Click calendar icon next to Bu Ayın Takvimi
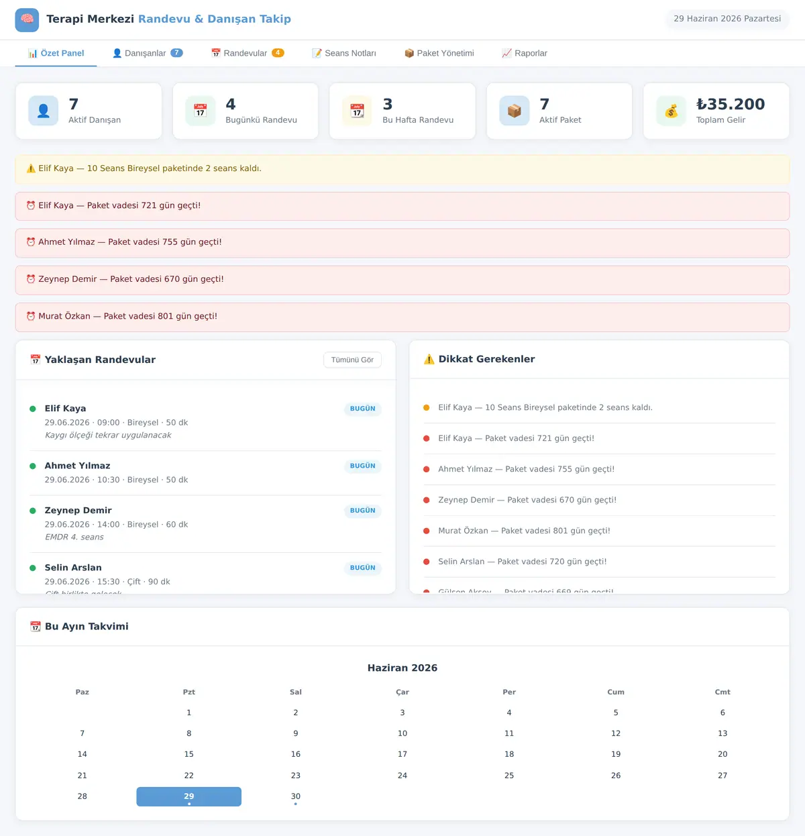Viewport: 805px width, 836px height. [36, 627]
